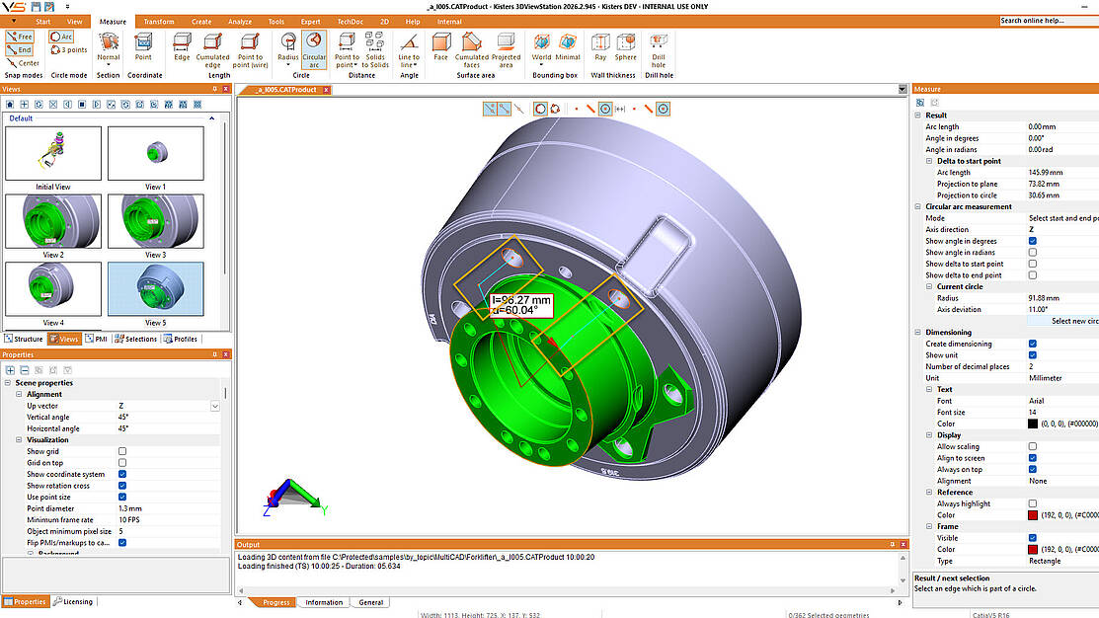Activate Point to point (wire) measurement

click(x=250, y=49)
